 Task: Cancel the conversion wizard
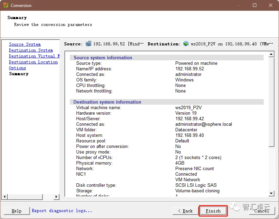point(262,211)
